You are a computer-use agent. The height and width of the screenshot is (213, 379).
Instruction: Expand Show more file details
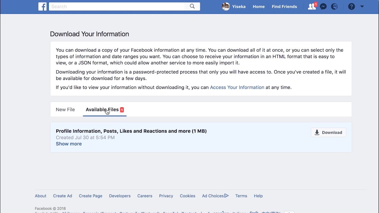pyautogui.click(x=69, y=144)
